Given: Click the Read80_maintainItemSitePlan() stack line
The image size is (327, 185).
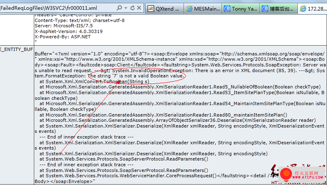Looking at the screenshot, I should (x=163, y=115).
